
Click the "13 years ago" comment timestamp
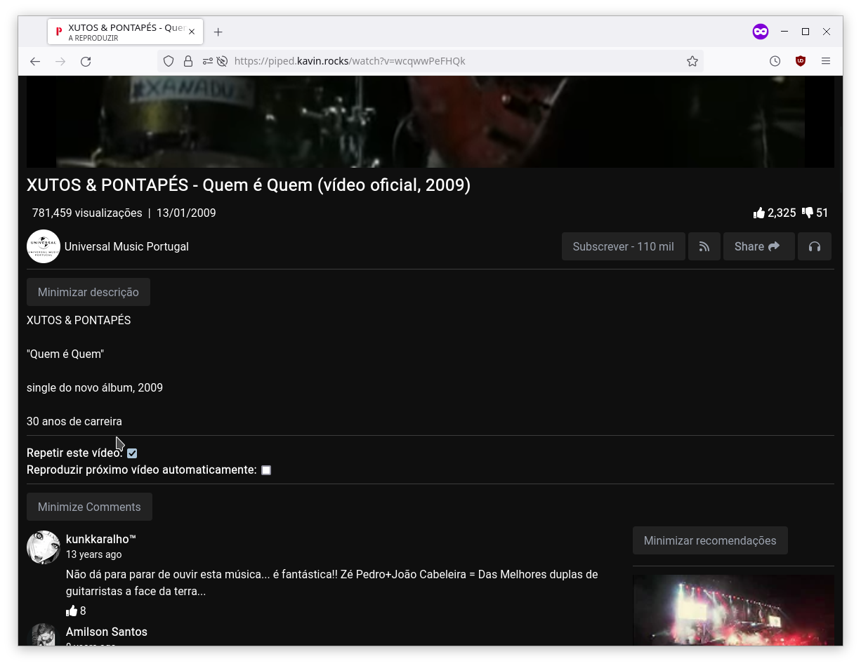94,554
